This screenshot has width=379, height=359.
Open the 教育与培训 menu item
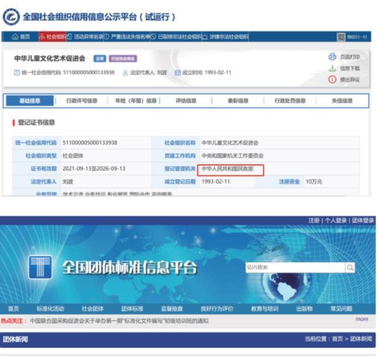point(264,308)
